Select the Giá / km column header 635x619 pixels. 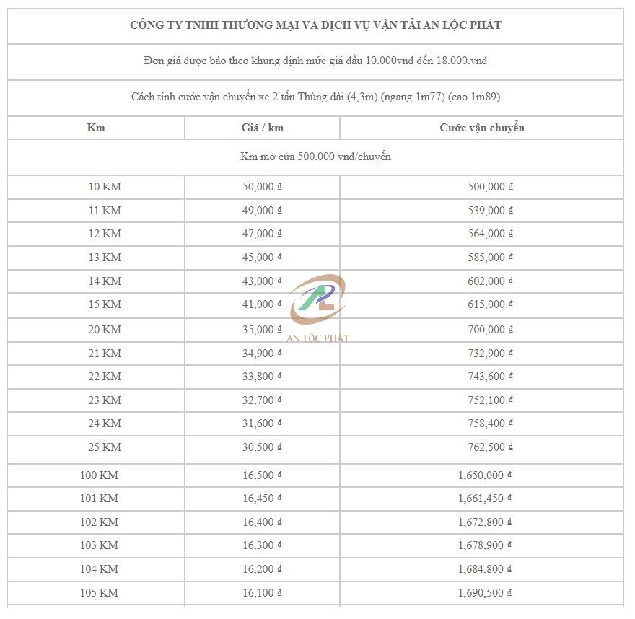coord(262,128)
